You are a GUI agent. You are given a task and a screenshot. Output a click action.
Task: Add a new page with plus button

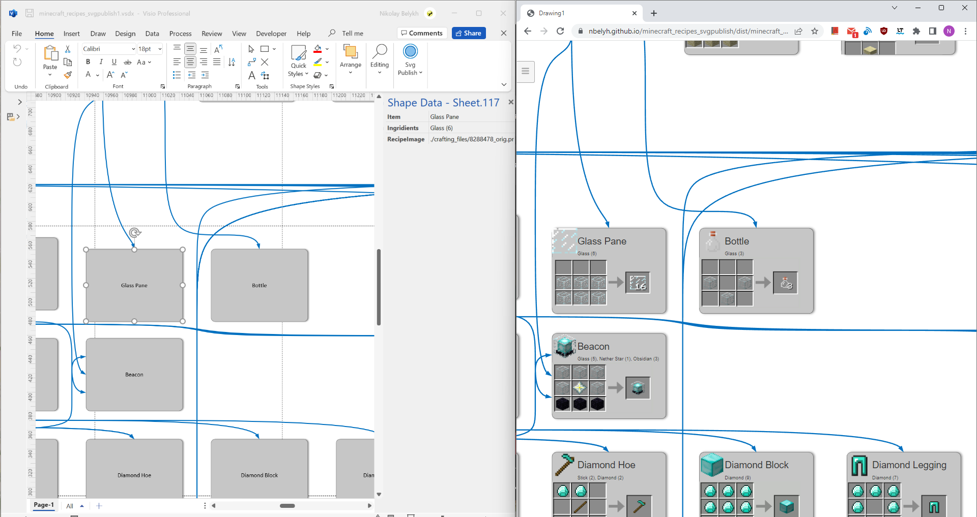pos(99,506)
